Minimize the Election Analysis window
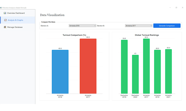The width and height of the screenshot is (186, 111). point(170,8)
